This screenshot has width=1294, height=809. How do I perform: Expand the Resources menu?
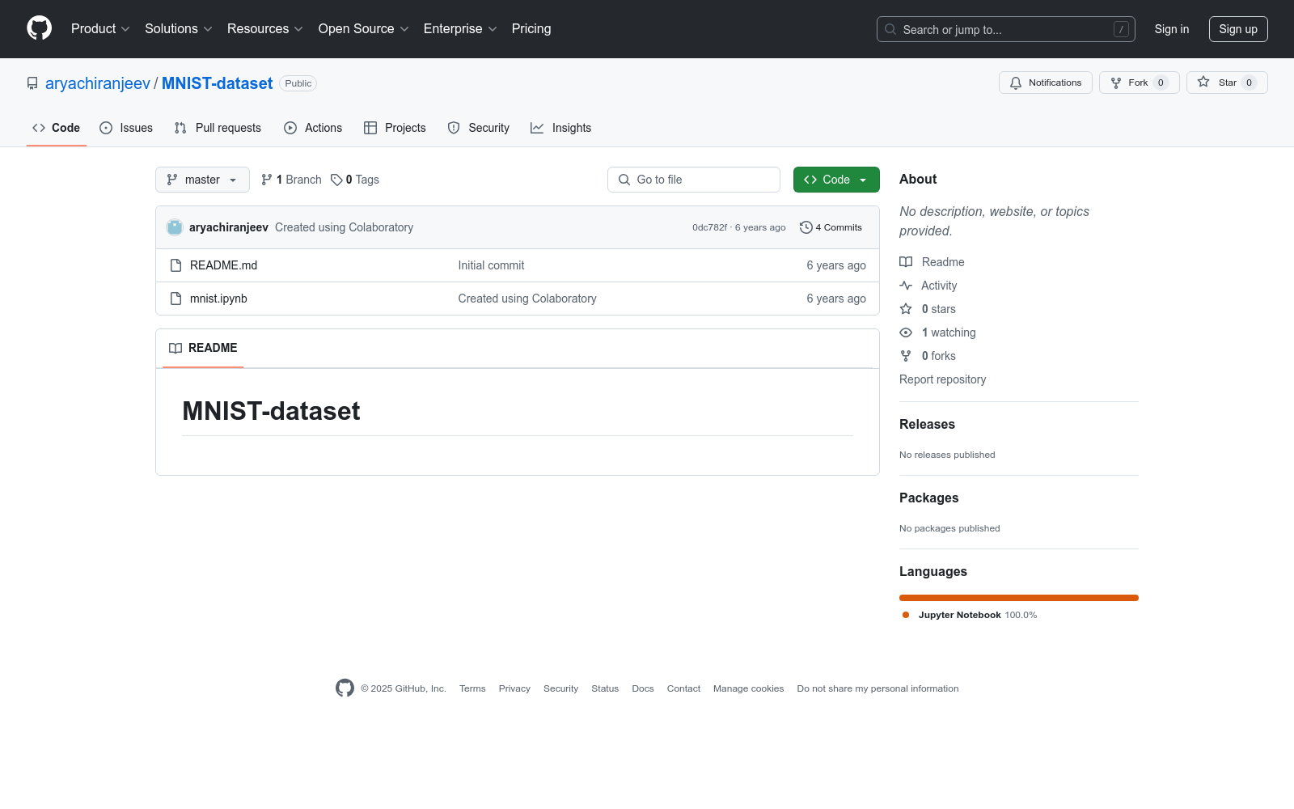pyautogui.click(x=265, y=28)
